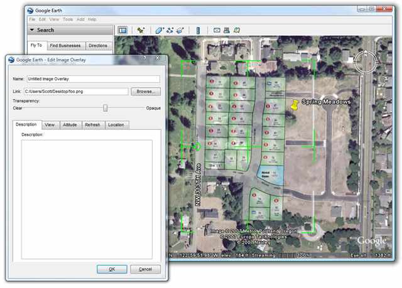Open the Add menu
The height and width of the screenshot is (288, 402).
(x=80, y=19)
